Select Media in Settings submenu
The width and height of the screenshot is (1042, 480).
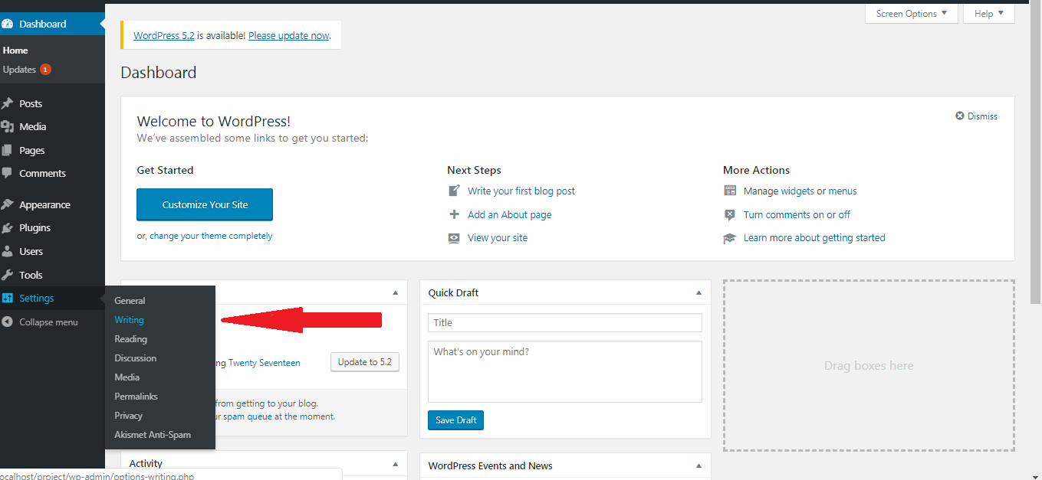[127, 377]
